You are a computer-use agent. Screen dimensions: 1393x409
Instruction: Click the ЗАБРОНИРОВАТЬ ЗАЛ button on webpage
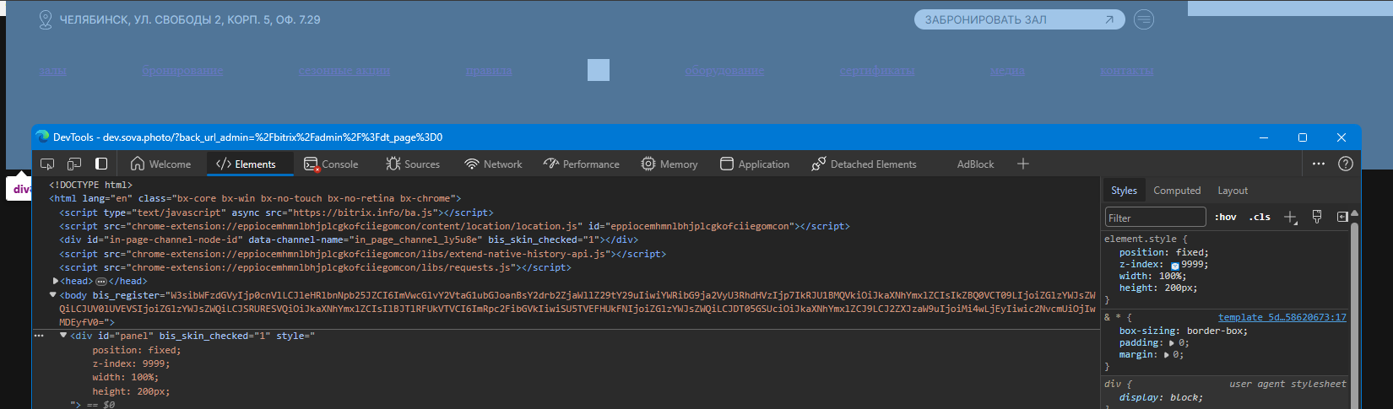click(x=1019, y=19)
